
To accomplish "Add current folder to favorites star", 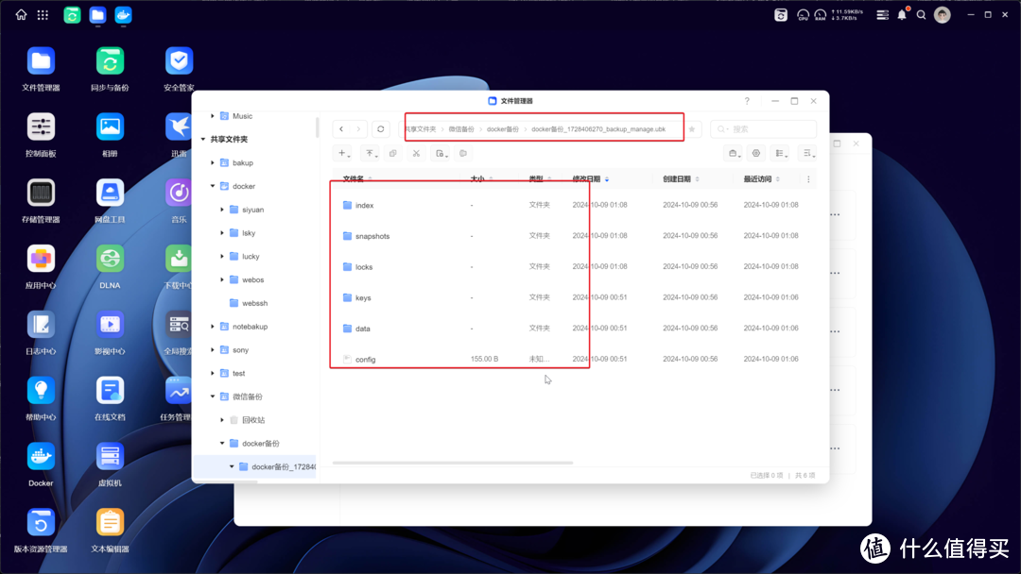I will tap(692, 128).
